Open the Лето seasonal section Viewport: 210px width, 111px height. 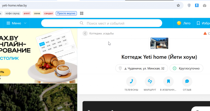tap(183, 23)
